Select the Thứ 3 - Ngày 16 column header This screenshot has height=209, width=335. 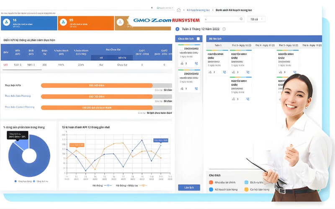tap(242, 45)
